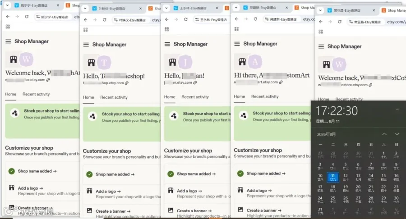Image resolution: width=406 pixels, height=219 pixels.
Task: Click the storefront icon in the T-avatar window
Action: click(x=91, y=62)
